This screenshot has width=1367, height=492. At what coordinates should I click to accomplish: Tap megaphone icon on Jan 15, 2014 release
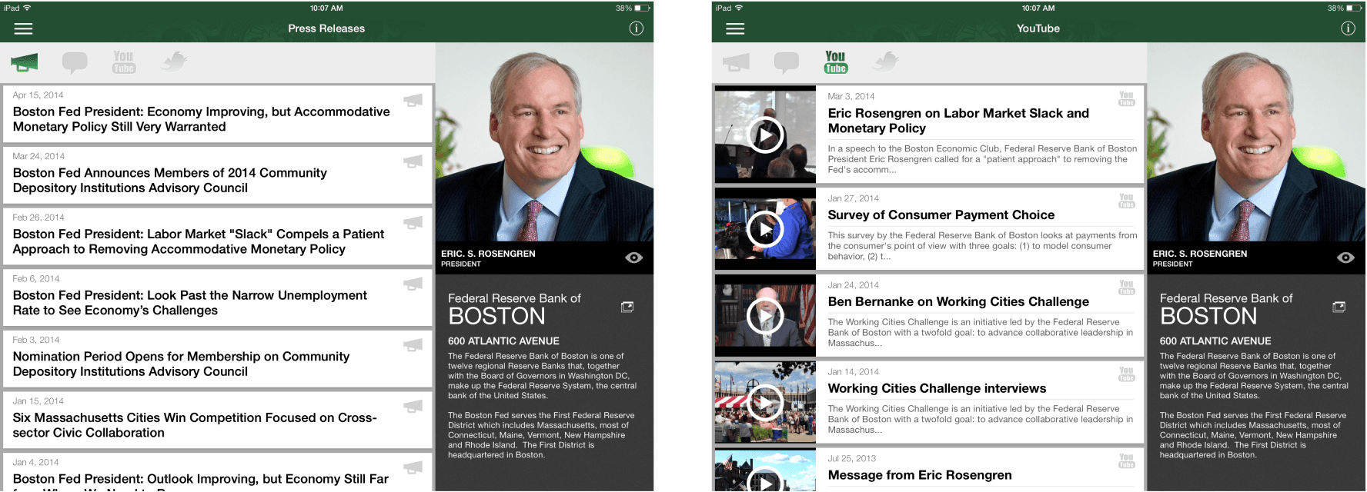[x=413, y=406]
